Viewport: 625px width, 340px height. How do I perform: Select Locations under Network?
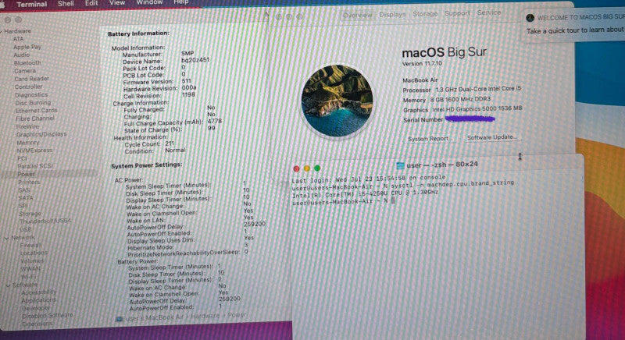[x=34, y=253]
